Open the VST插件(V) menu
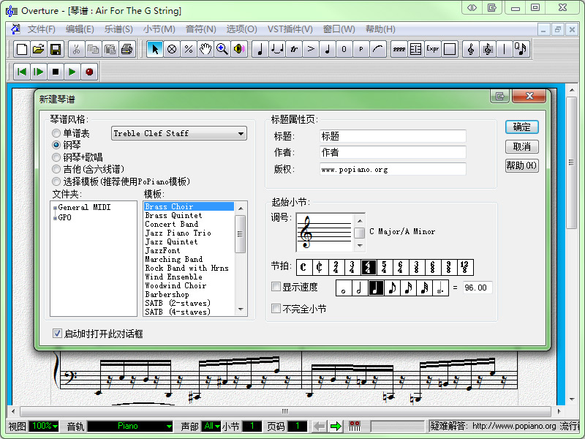Screen dimensions: 585x439 coord(290,29)
